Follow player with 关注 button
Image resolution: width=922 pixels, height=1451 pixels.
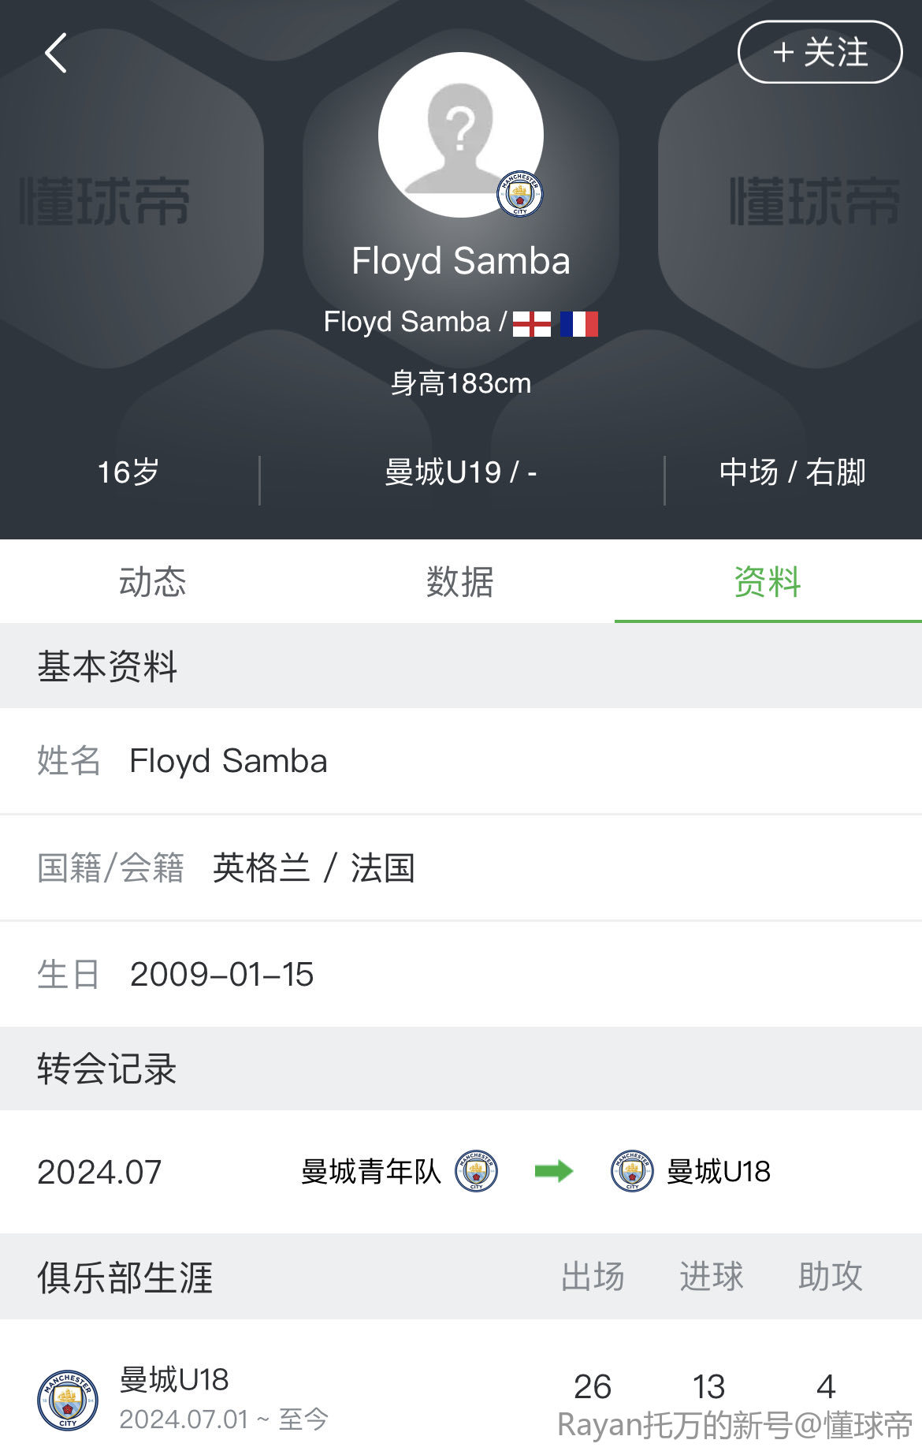(820, 53)
